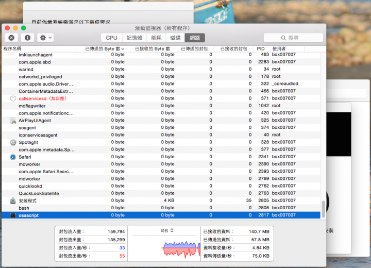Select the unresponsive callservicesd process

(x=161, y=98)
